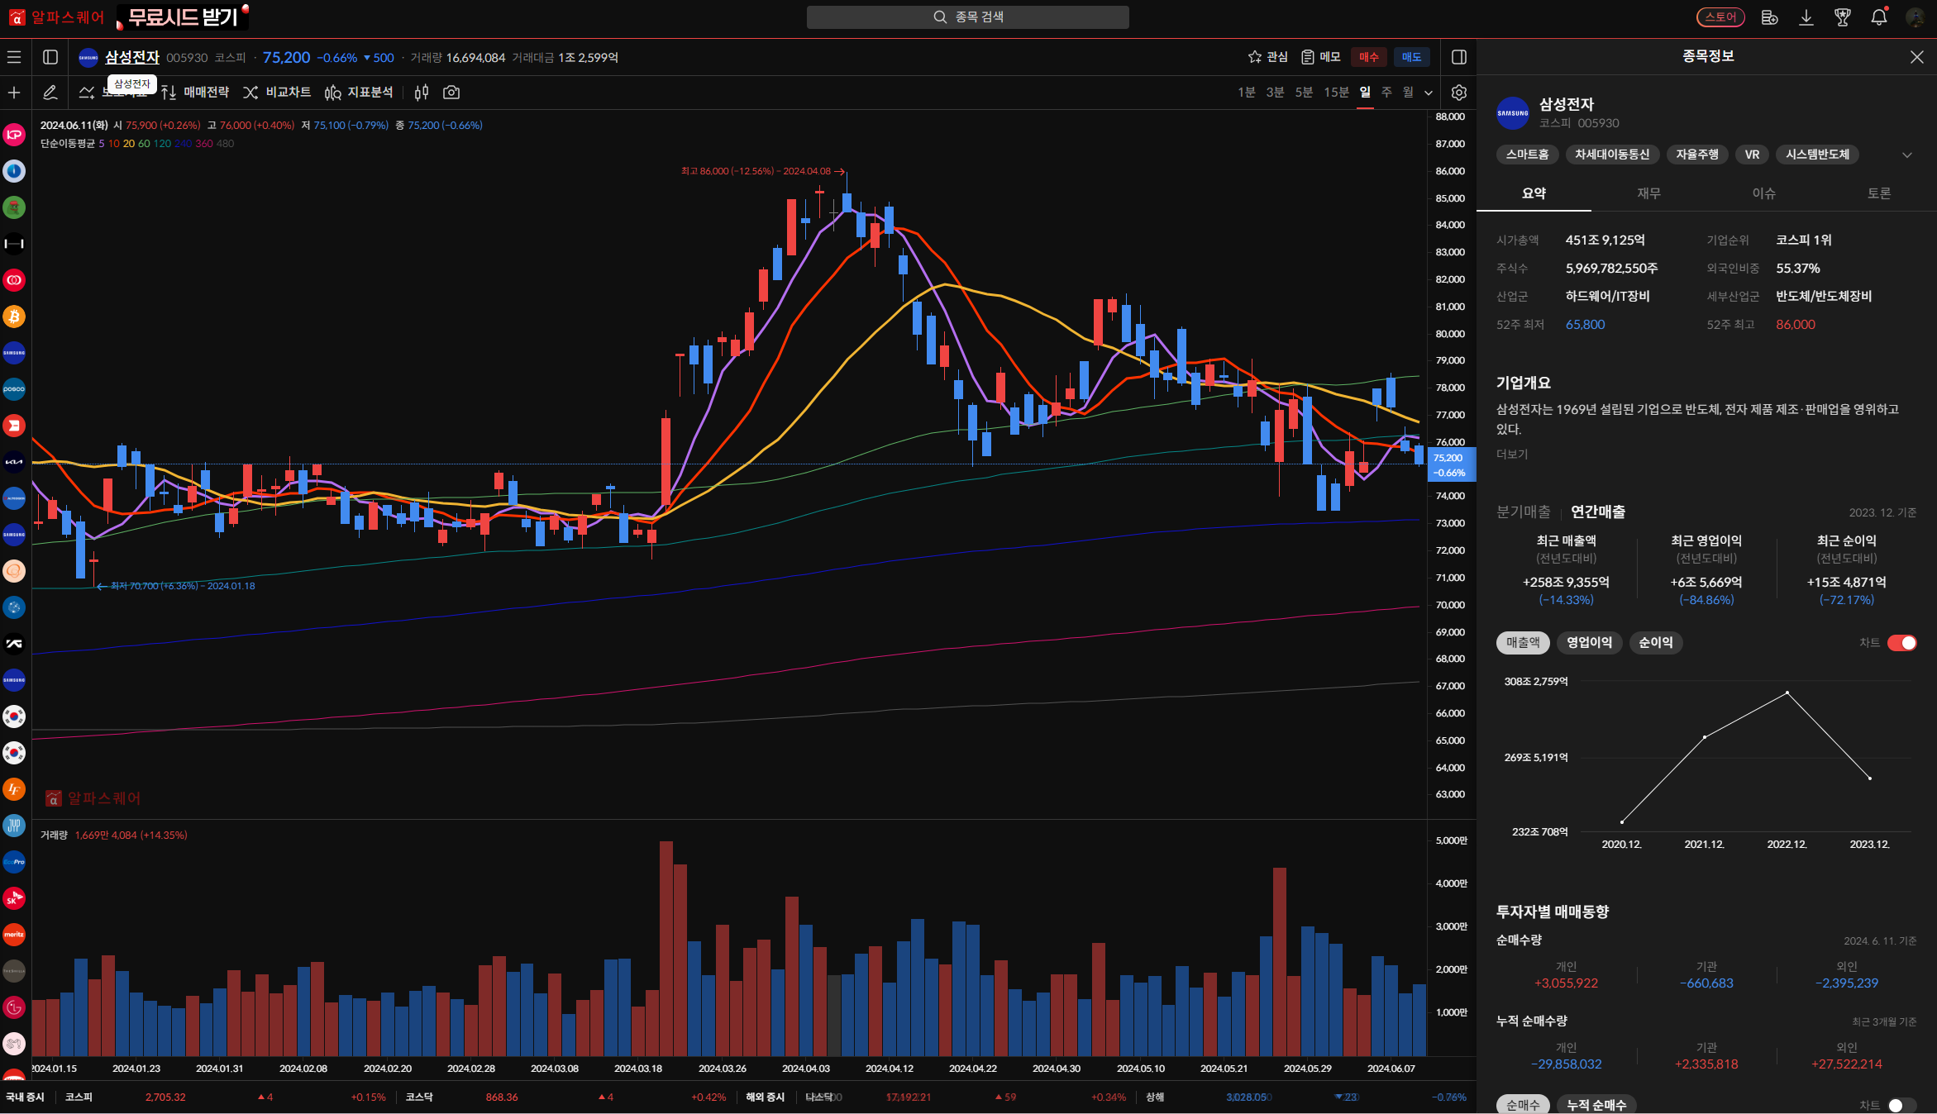This screenshot has width=1937, height=1114.
Task: Toggle the 10-day moving average
Action: pyautogui.click(x=114, y=144)
